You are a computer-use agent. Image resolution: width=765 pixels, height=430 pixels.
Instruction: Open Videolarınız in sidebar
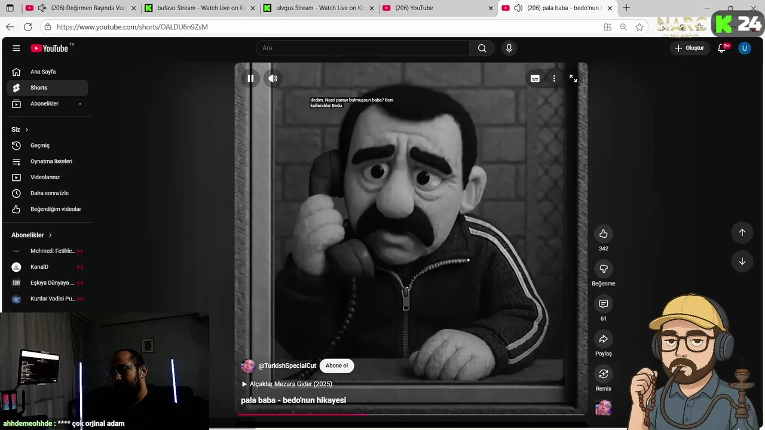tap(47, 177)
